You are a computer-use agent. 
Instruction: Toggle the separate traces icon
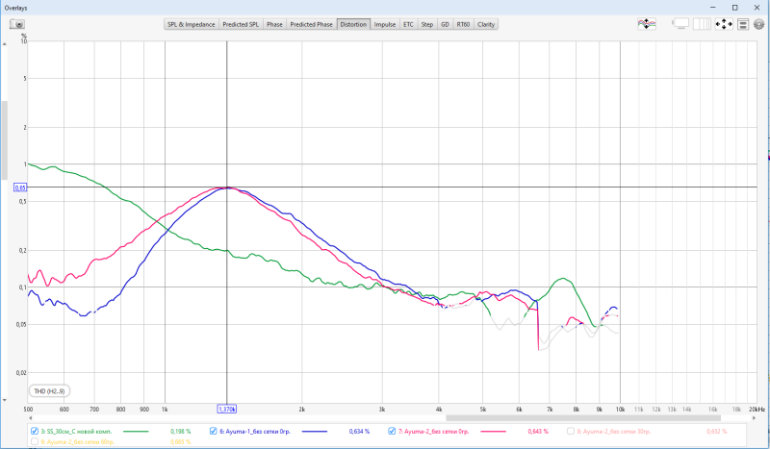tap(647, 24)
